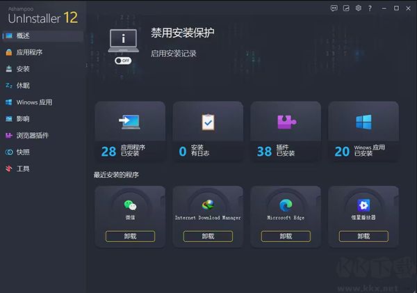Open the 20 Windows apps tile

point(363,131)
